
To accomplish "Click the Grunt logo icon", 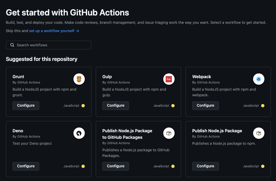I will pyautogui.click(x=79, y=79).
